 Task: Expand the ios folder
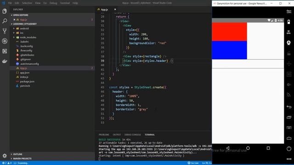(x=22, y=33)
